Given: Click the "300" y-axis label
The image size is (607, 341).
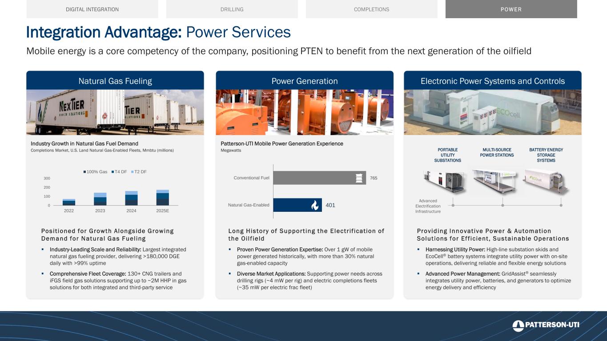Looking at the screenshot, I should pyautogui.click(x=47, y=178).
